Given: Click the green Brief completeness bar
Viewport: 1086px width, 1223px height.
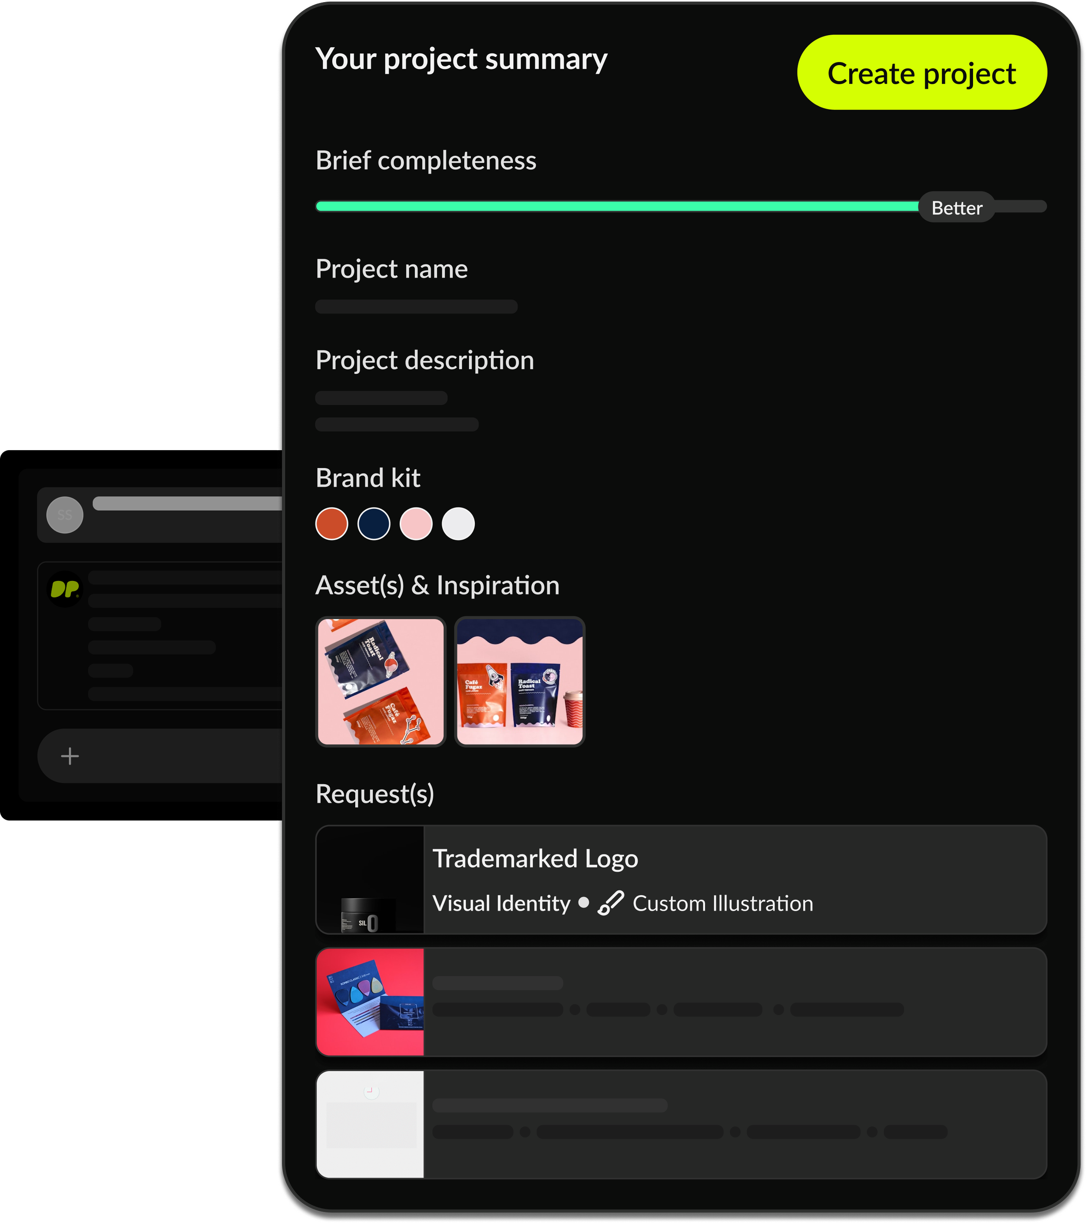Looking at the screenshot, I should [617, 206].
